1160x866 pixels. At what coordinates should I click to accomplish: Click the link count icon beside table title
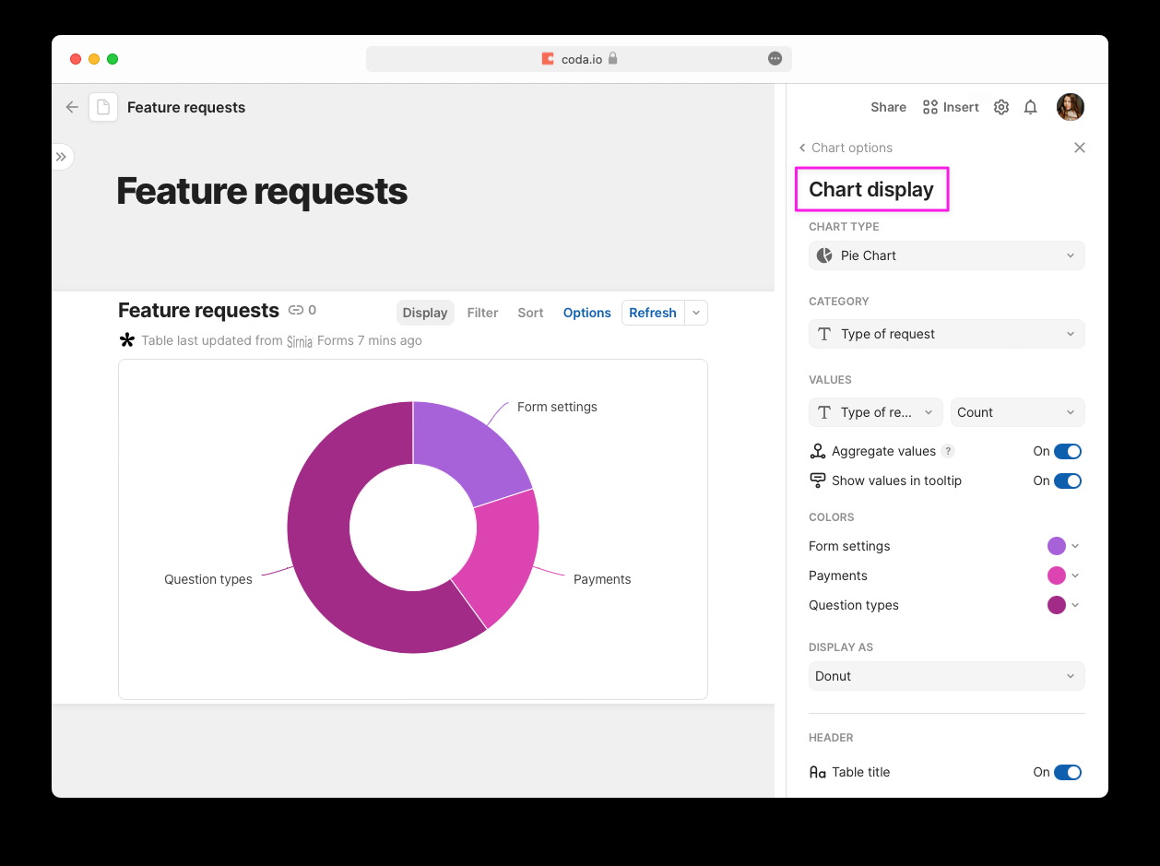296,311
